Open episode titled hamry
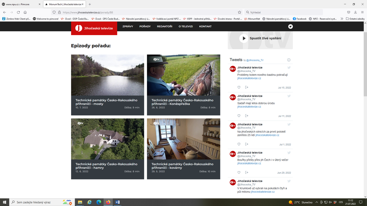The width and height of the screenshot is (367, 206). pyautogui.click(x=106, y=166)
